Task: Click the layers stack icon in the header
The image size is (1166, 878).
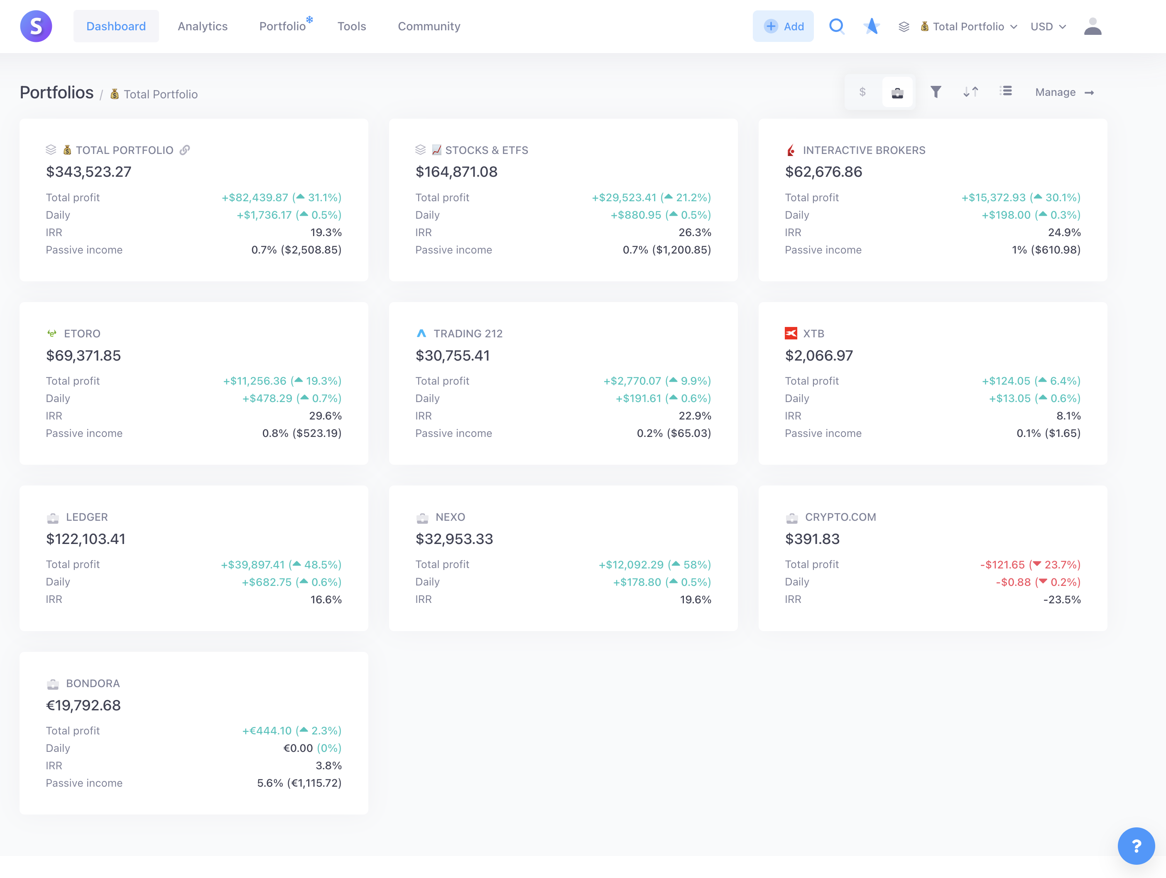Action: (904, 27)
